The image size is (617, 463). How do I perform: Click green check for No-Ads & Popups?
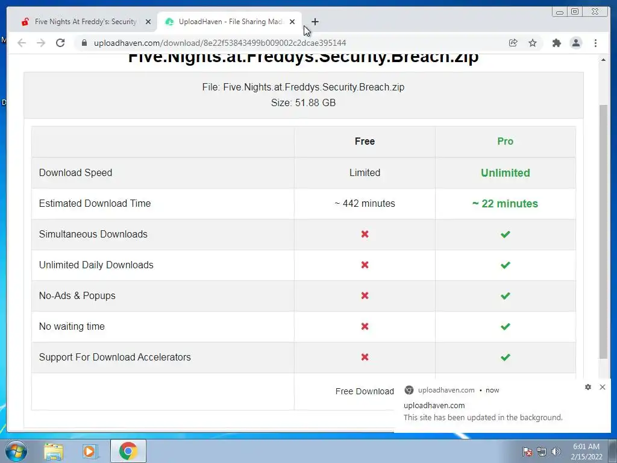506,295
